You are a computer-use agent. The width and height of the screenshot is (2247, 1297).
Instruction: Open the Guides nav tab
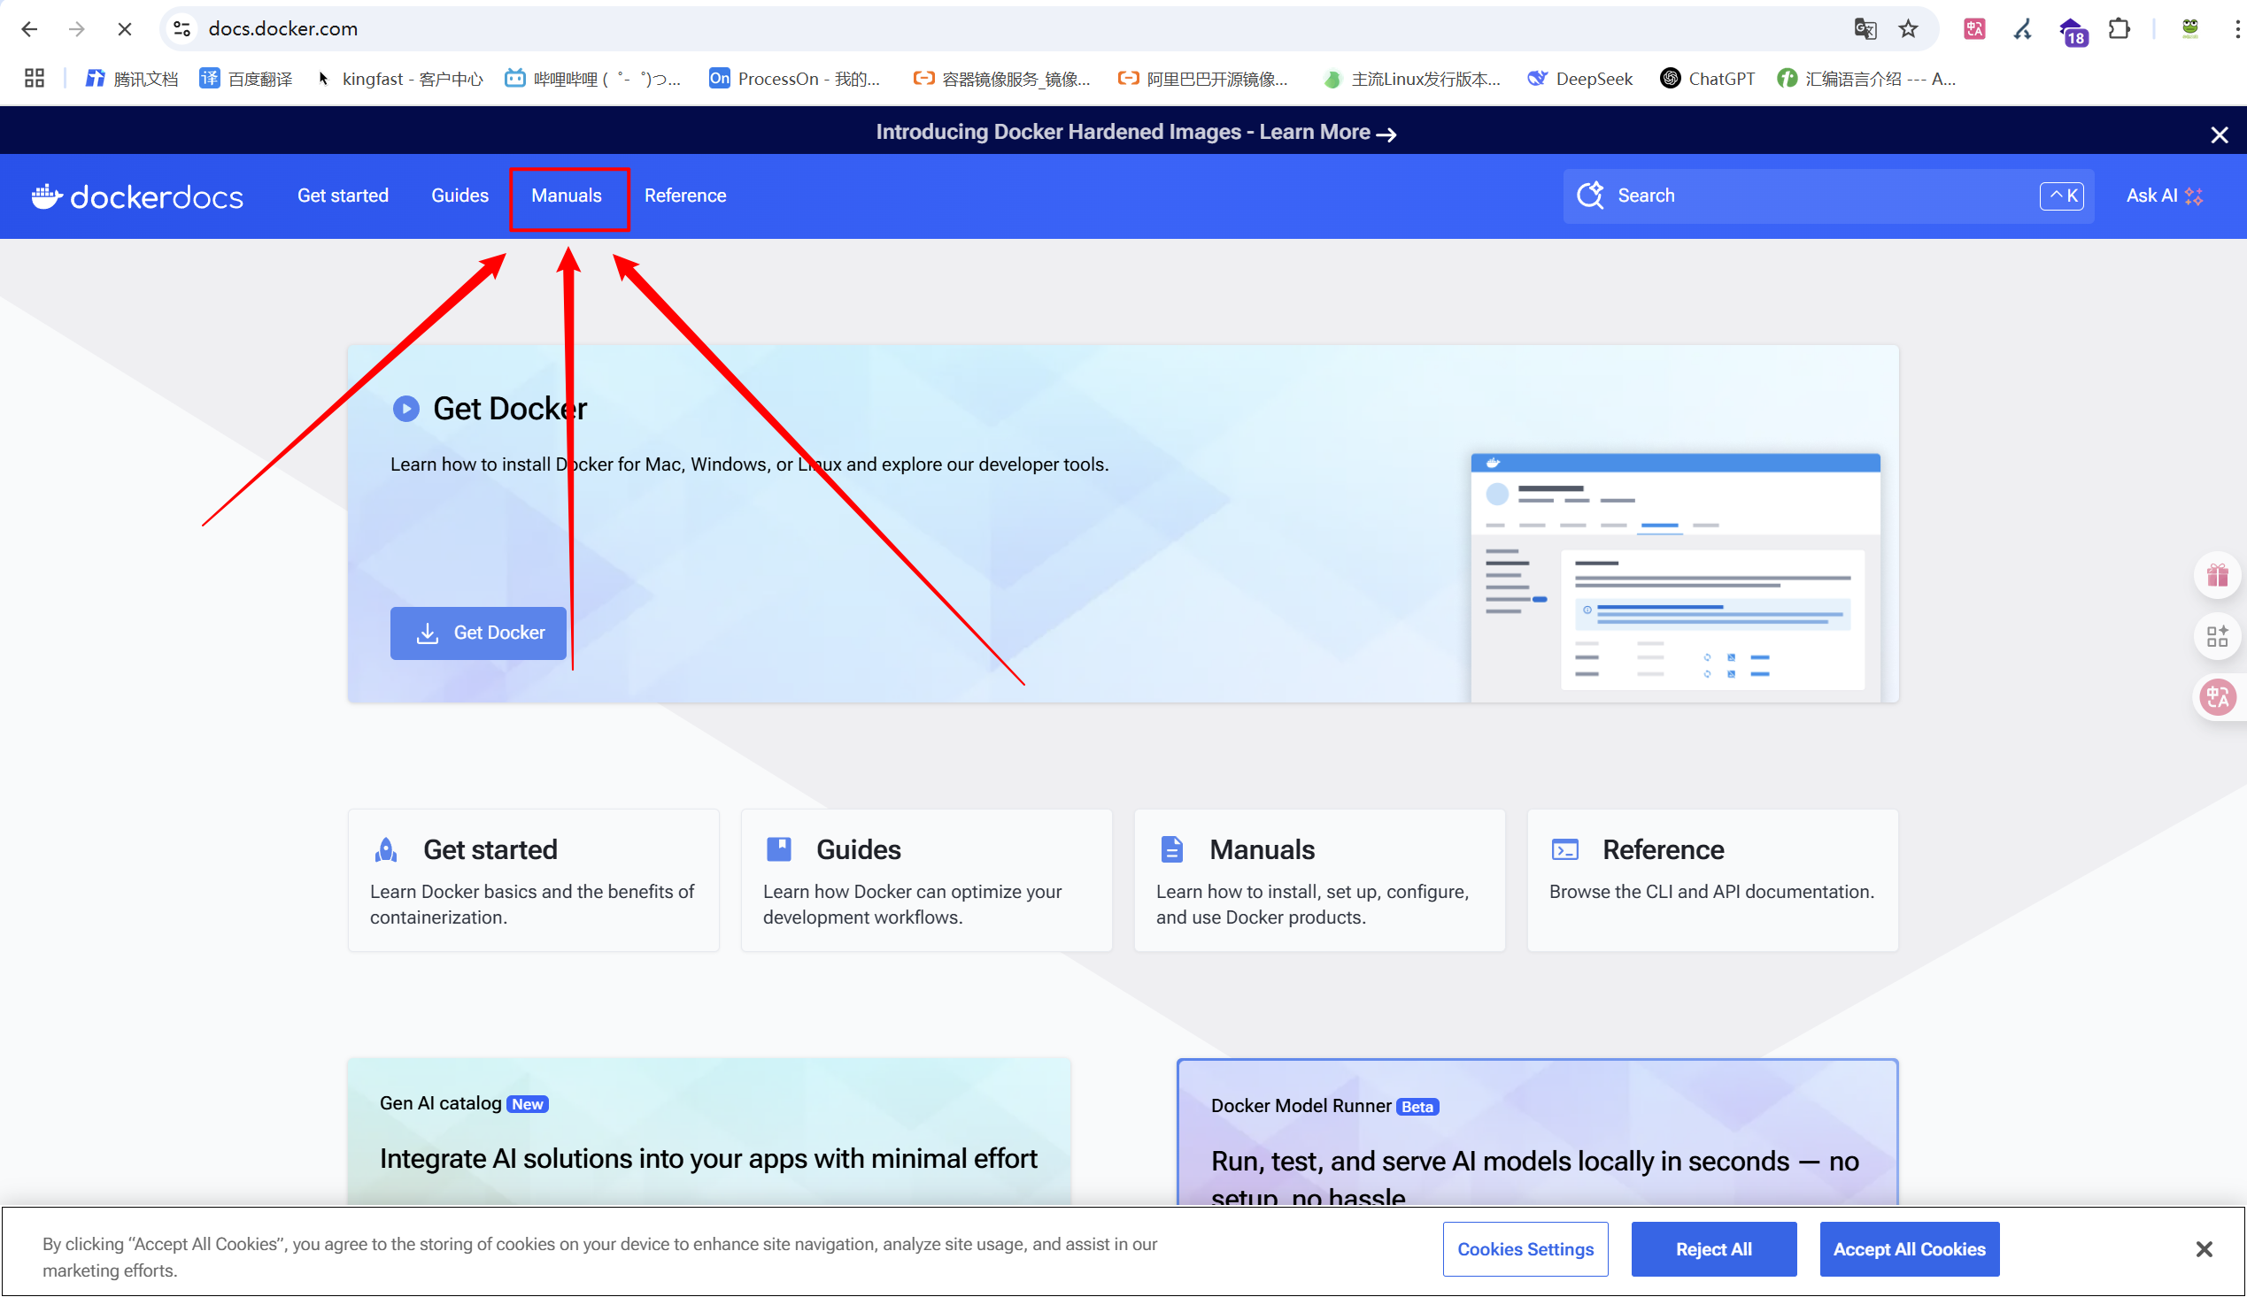pyautogui.click(x=459, y=196)
